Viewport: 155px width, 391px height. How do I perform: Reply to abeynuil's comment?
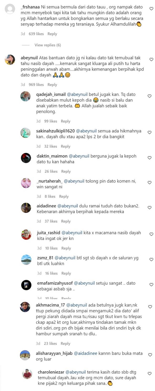[52, 85]
